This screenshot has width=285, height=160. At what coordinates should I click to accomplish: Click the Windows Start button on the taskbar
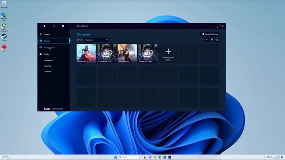pyautogui.click(x=115, y=157)
